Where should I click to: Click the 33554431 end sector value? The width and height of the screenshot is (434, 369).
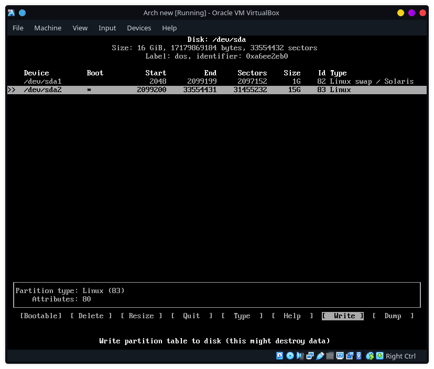200,90
